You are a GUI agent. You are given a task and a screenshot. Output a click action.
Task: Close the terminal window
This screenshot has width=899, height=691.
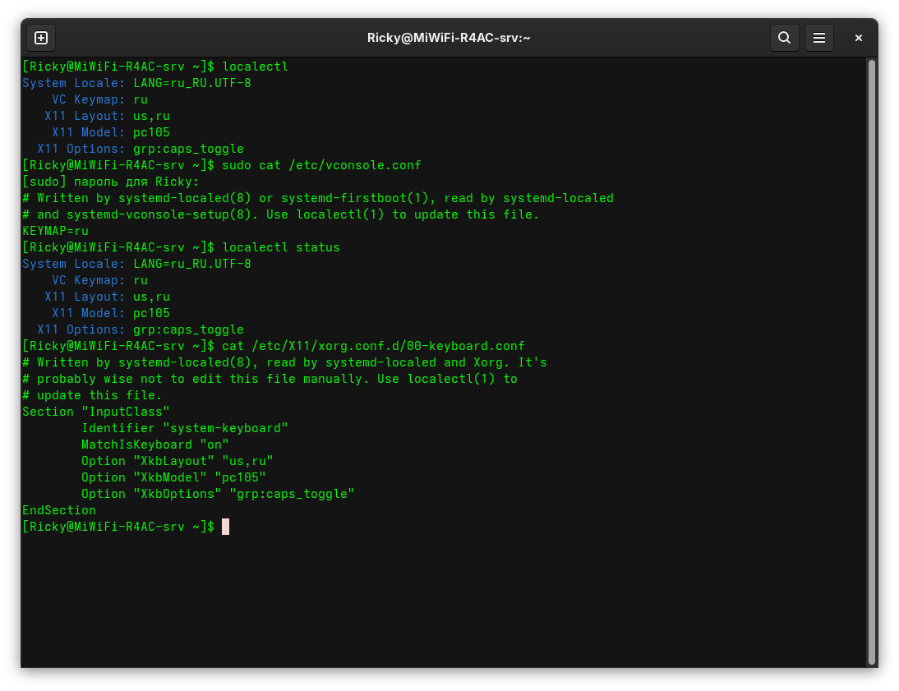pyautogui.click(x=859, y=38)
